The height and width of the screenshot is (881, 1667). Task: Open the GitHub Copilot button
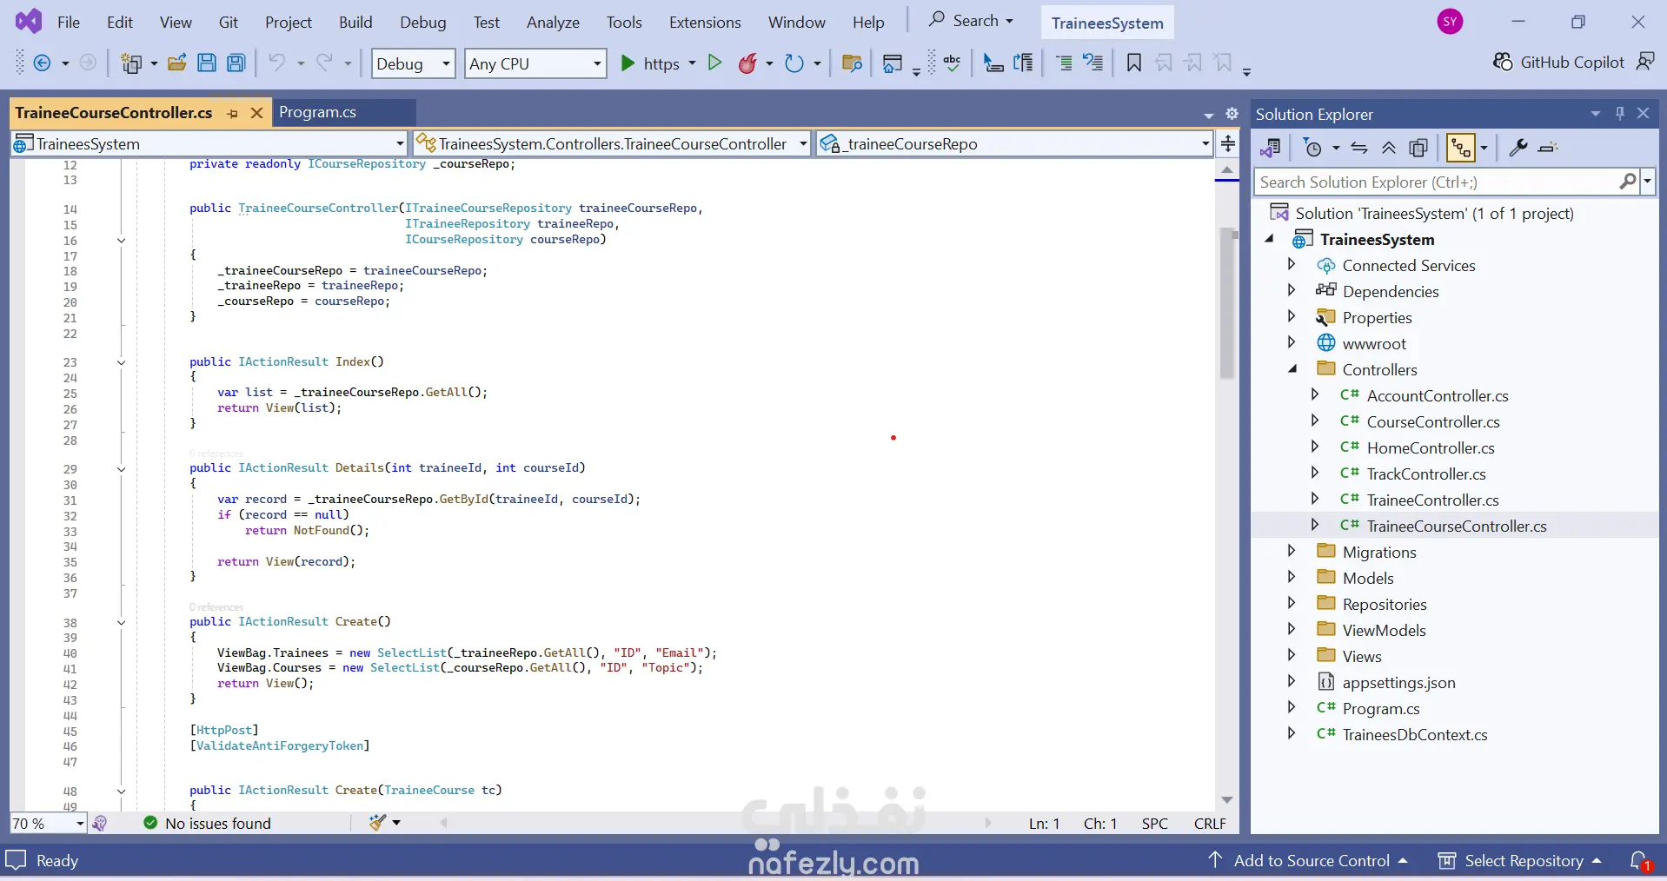coord(1558,62)
